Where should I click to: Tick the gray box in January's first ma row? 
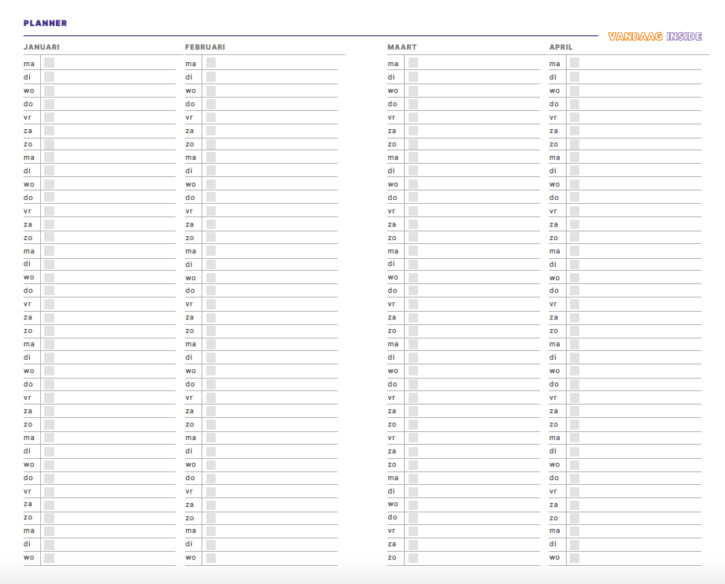pyautogui.click(x=49, y=63)
